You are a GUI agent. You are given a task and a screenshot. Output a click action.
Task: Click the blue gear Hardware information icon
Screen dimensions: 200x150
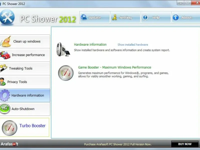(5, 95)
